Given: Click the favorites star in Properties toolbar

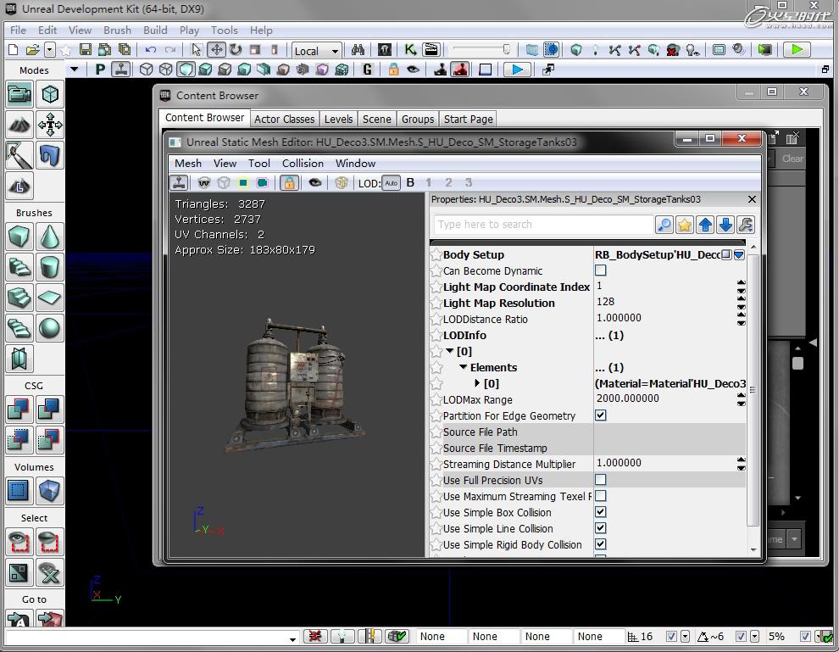Looking at the screenshot, I should click(x=685, y=225).
